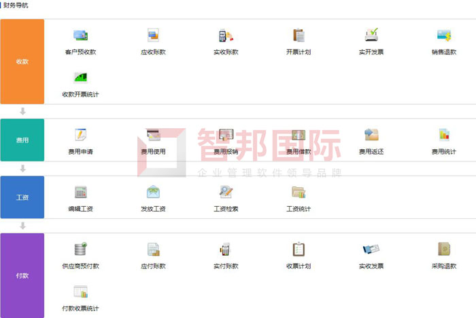Click the 实收发票 icon
476x318 pixels.
pos(371,250)
